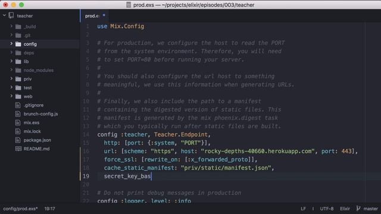Screen dimensions: 381x214
Task: Click the 443 port value
Action: (346, 151)
